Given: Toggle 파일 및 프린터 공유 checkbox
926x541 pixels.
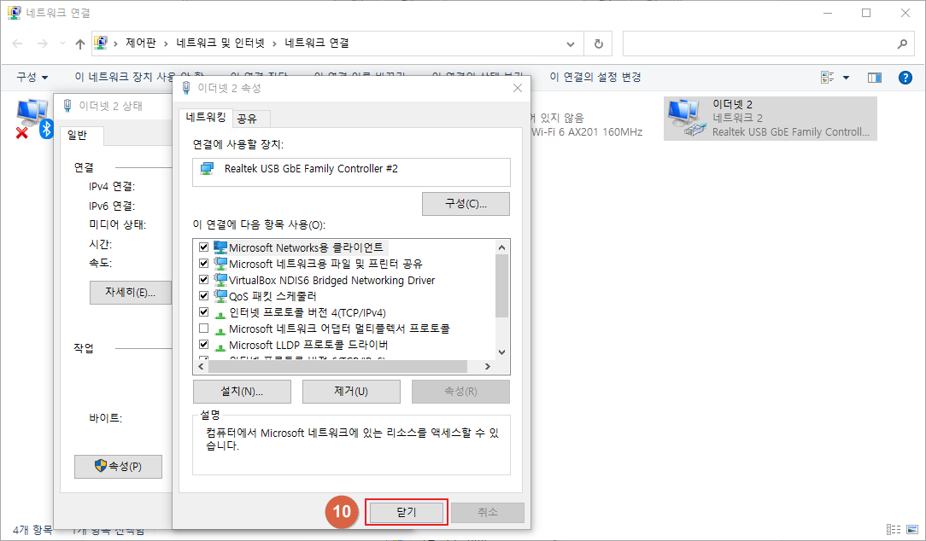Looking at the screenshot, I should (204, 263).
